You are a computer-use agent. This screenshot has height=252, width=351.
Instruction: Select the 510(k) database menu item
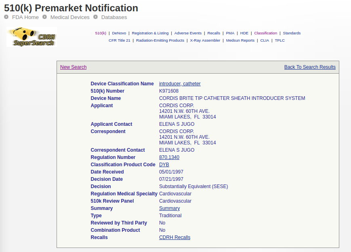[101, 33]
